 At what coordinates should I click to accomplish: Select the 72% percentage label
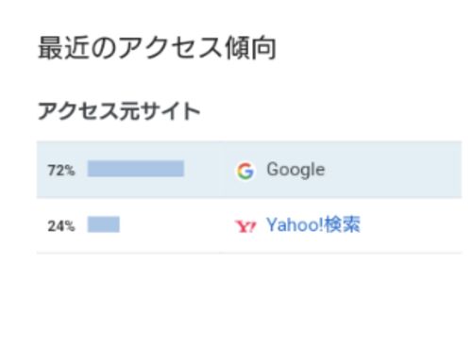[61, 171]
